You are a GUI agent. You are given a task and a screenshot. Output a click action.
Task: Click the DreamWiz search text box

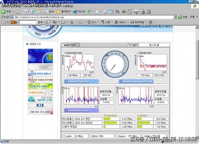click(28, 22)
